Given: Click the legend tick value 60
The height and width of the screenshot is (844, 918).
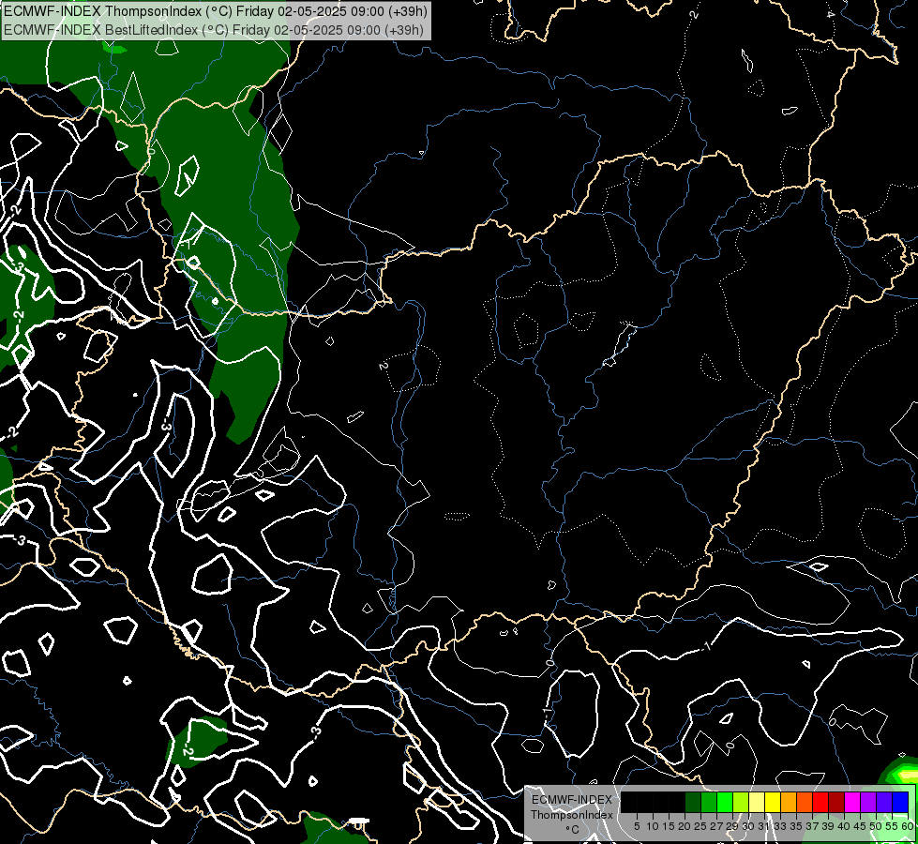Looking at the screenshot, I should 908,826.
